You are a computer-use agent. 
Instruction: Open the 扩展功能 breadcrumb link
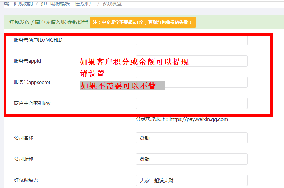23,3
